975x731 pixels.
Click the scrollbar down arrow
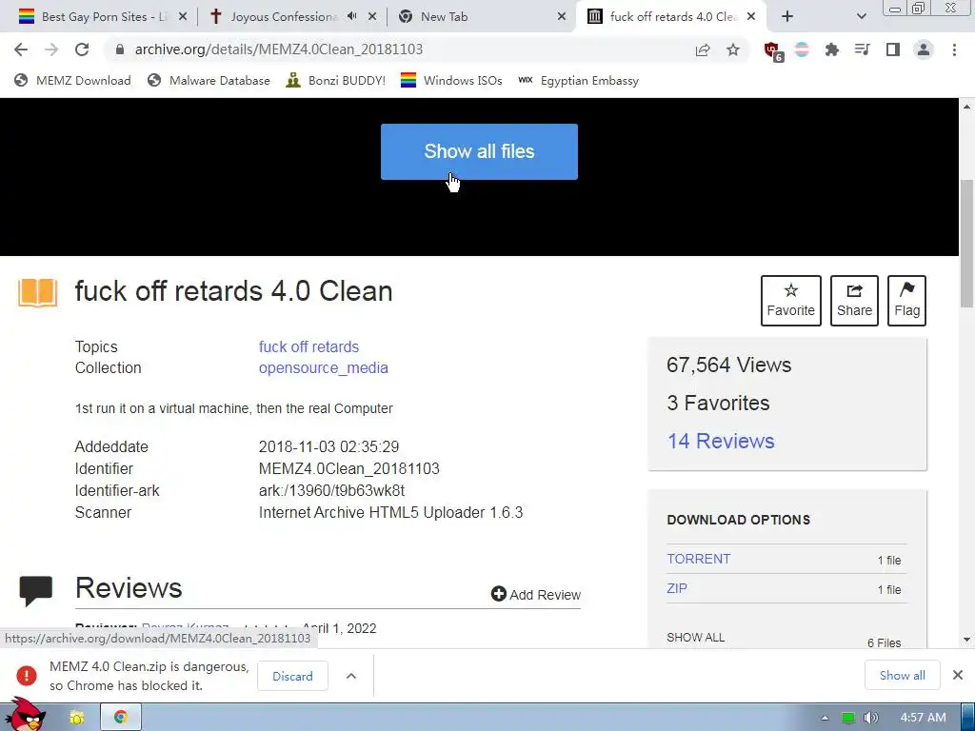click(x=967, y=640)
